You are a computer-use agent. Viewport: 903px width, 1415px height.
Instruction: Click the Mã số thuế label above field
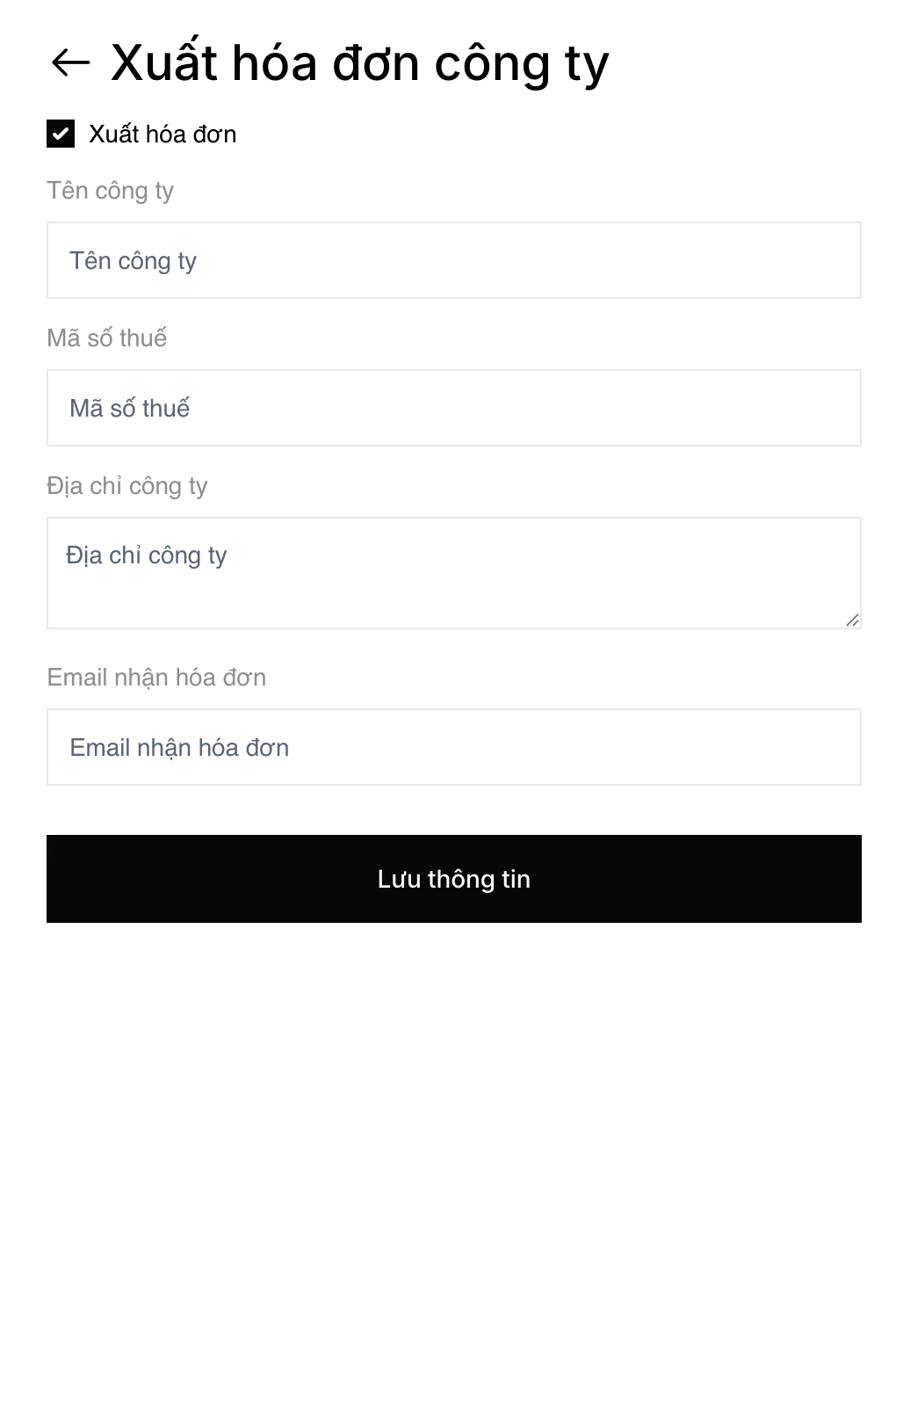[x=106, y=338]
